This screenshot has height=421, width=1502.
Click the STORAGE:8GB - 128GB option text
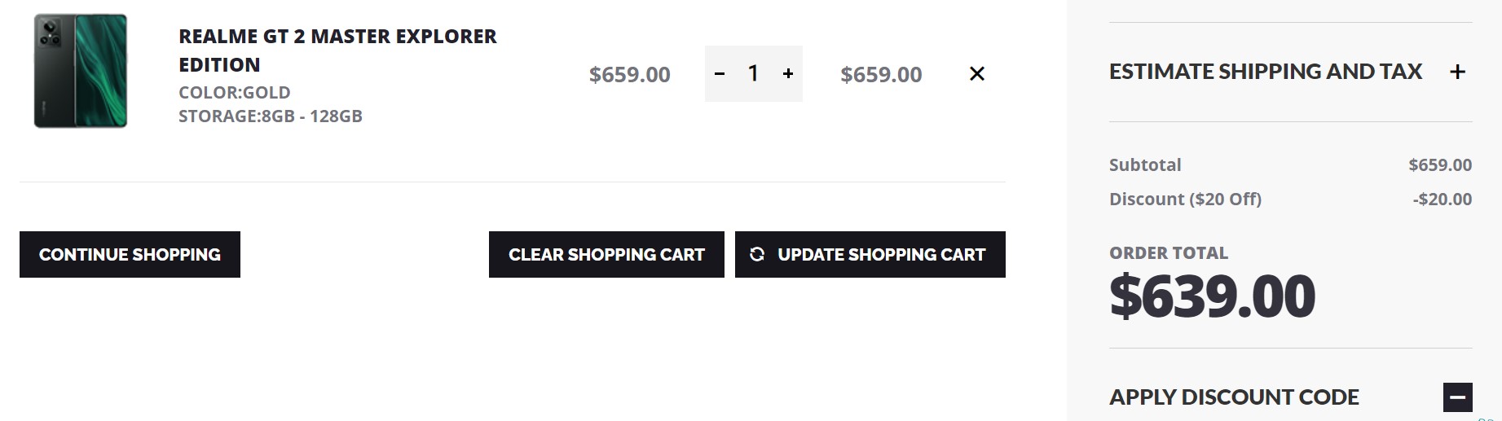[x=271, y=116]
